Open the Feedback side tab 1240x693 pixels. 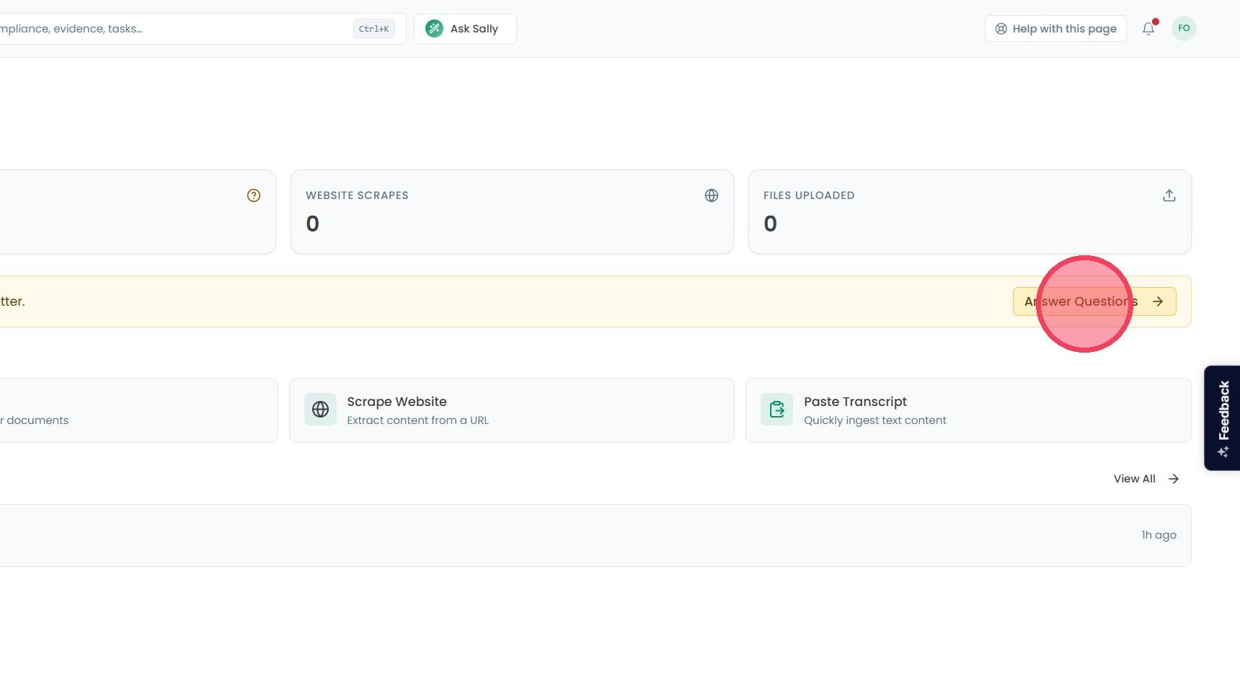(1223, 418)
